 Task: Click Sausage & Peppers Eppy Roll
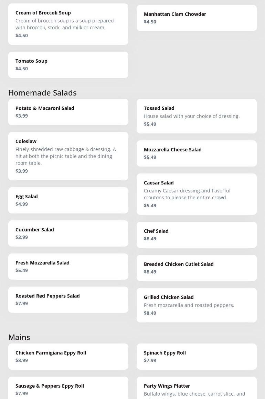pyautogui.click(x=68, y=390)
